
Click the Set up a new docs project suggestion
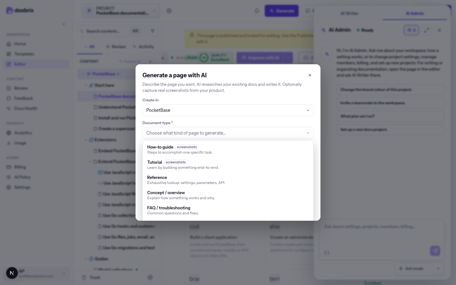[x=390, y=130]
